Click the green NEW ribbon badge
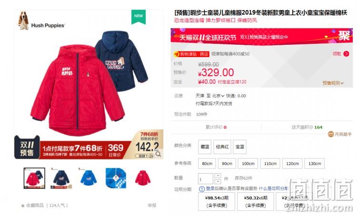Image resolution: width=357 pixels, height=216 pixels. [x=139, y=17]
